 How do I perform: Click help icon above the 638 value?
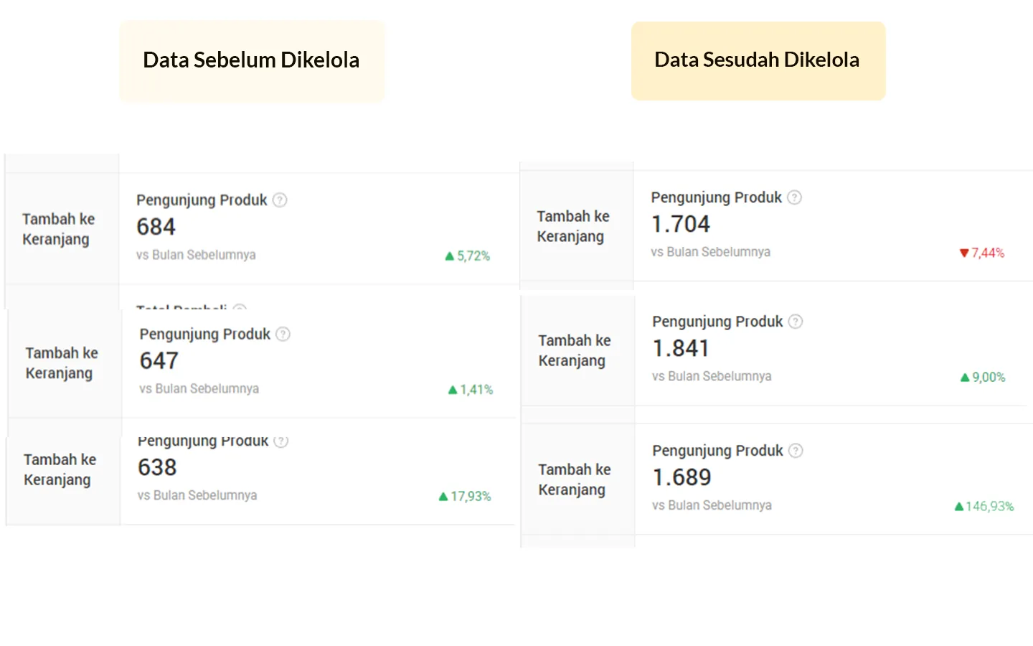pos(281,441)
